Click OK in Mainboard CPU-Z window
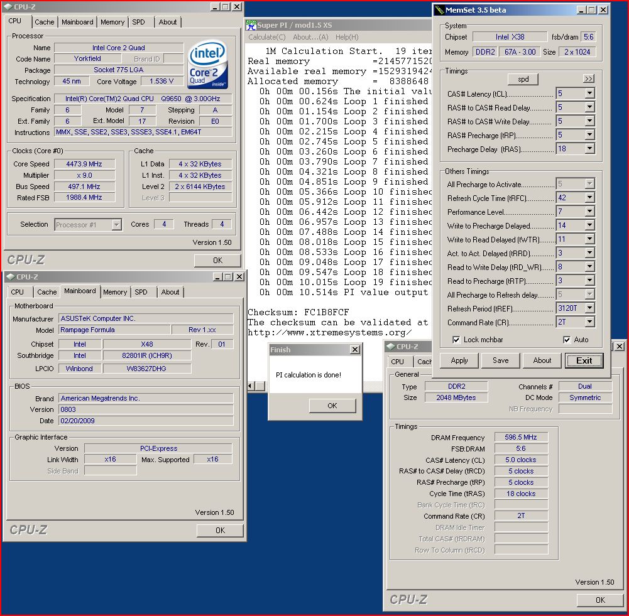629x616 pixels. coord(220,530)
